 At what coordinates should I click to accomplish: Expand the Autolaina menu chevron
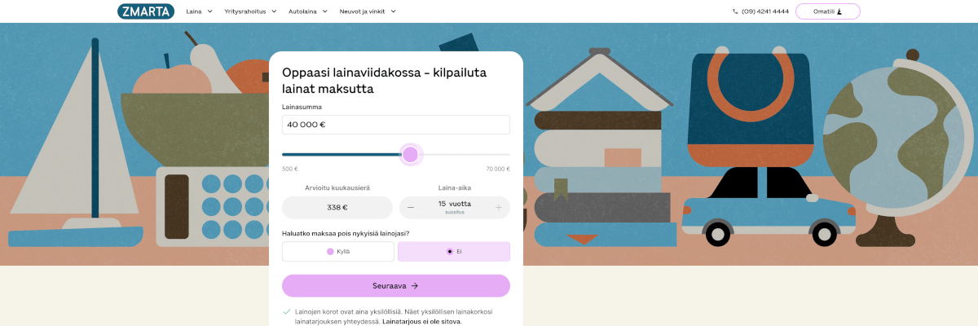coord(324,11)
